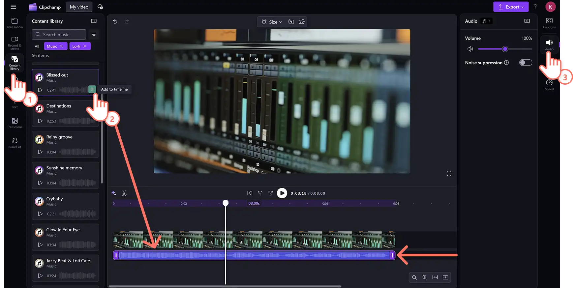Image resolution: width=573 pixels, height=288 pixels.
Task: Select the video clip on timeline
Action: pos(254,240)
